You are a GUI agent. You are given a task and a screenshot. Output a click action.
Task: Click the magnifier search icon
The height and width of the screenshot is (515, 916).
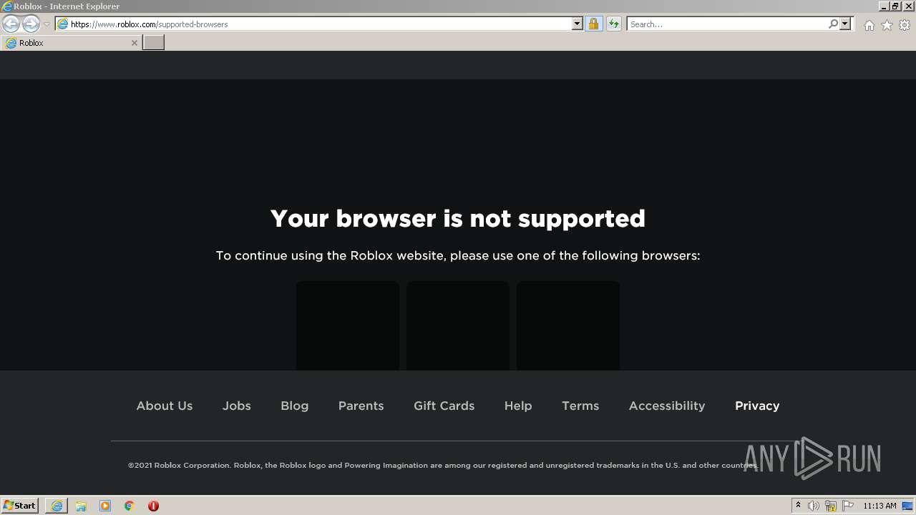833,24
